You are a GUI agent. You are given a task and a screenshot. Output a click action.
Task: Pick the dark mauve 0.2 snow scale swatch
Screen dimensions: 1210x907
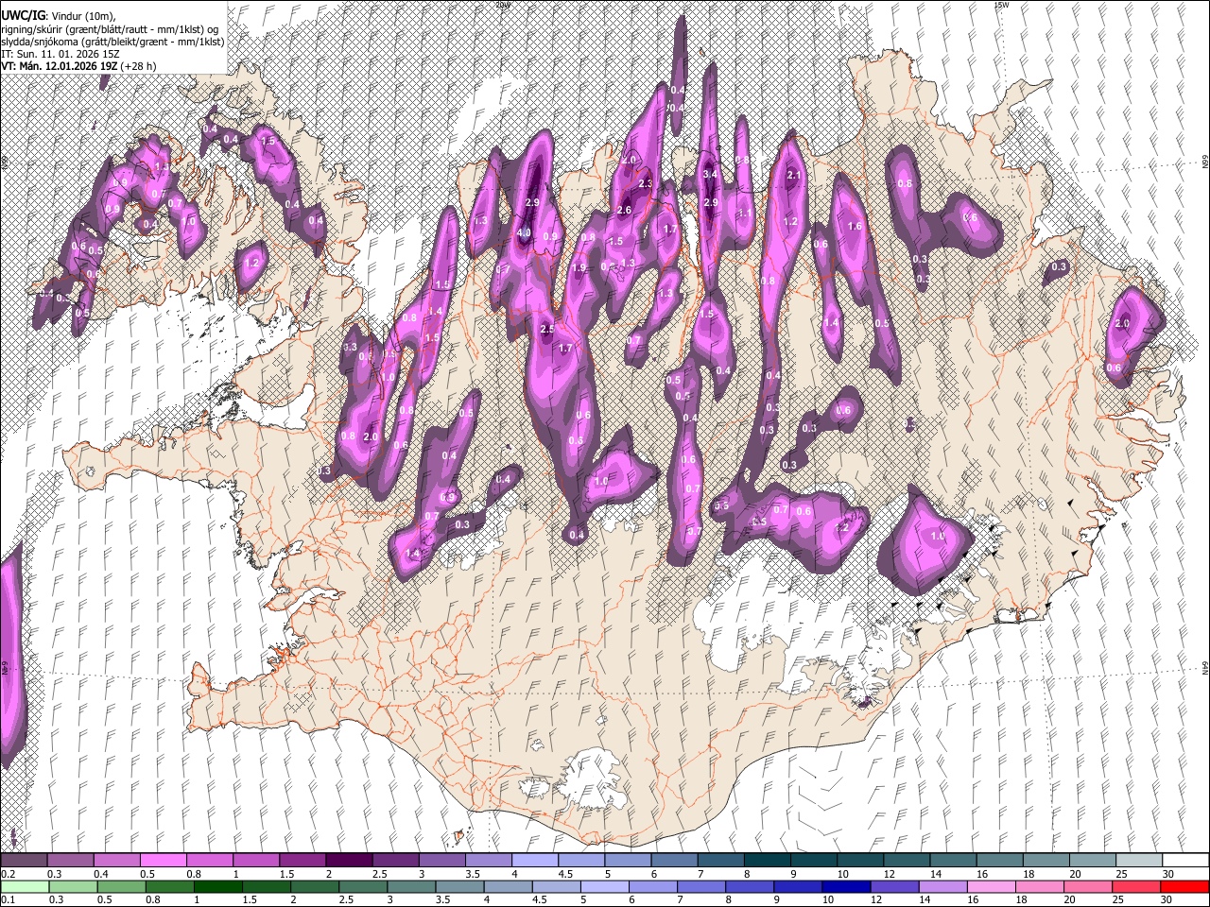(23, 860)
